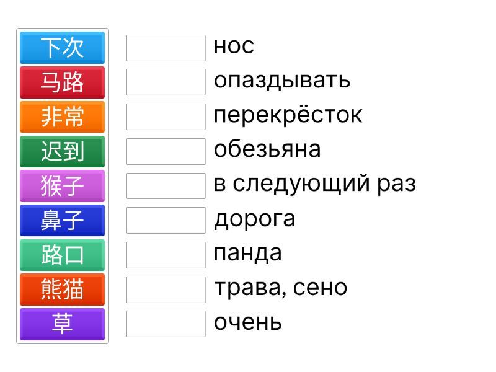Click the answer slot next to панда
Screen dimensions: 496x372
[166, 255]
